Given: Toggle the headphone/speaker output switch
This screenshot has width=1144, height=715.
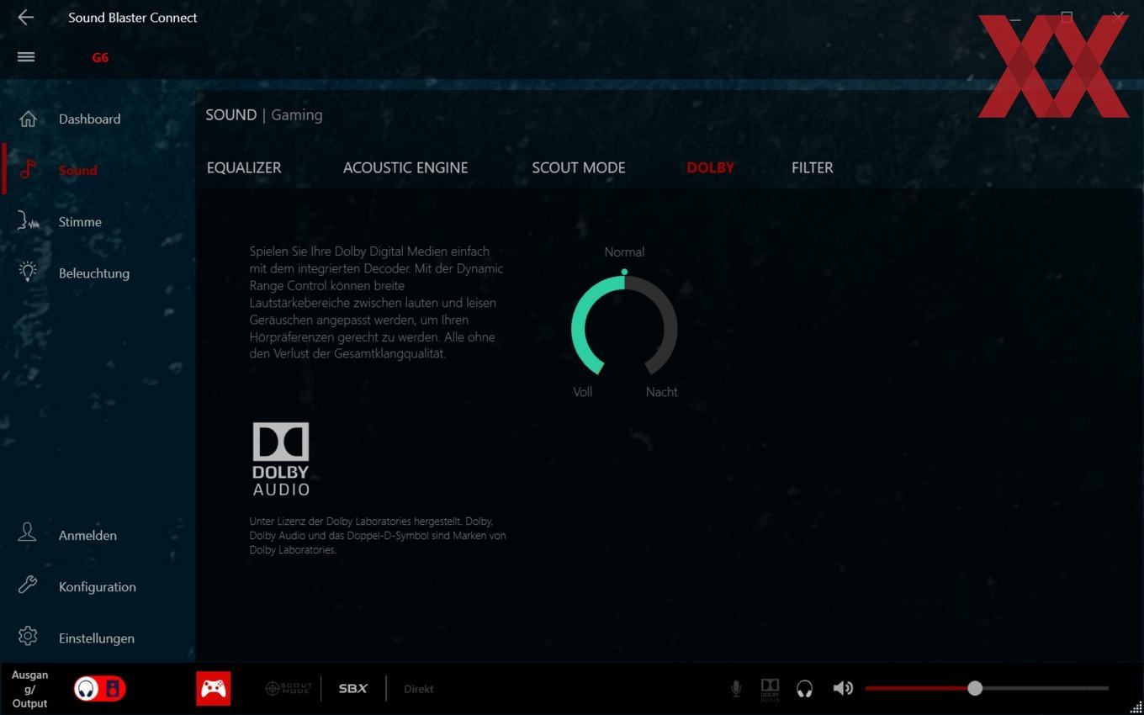Looking at the screenshot, I should (x=99, y=689).
